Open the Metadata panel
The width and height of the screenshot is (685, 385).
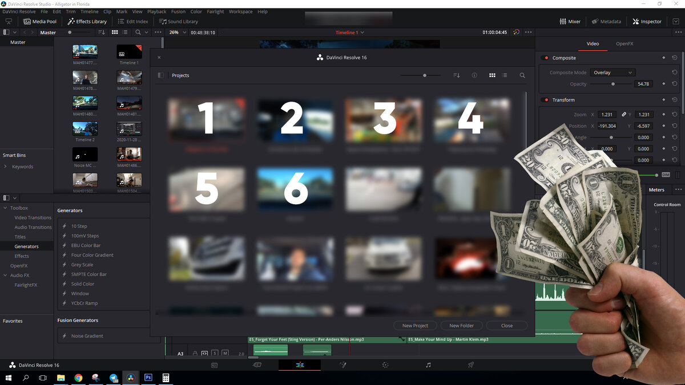[x=606, y=22]
